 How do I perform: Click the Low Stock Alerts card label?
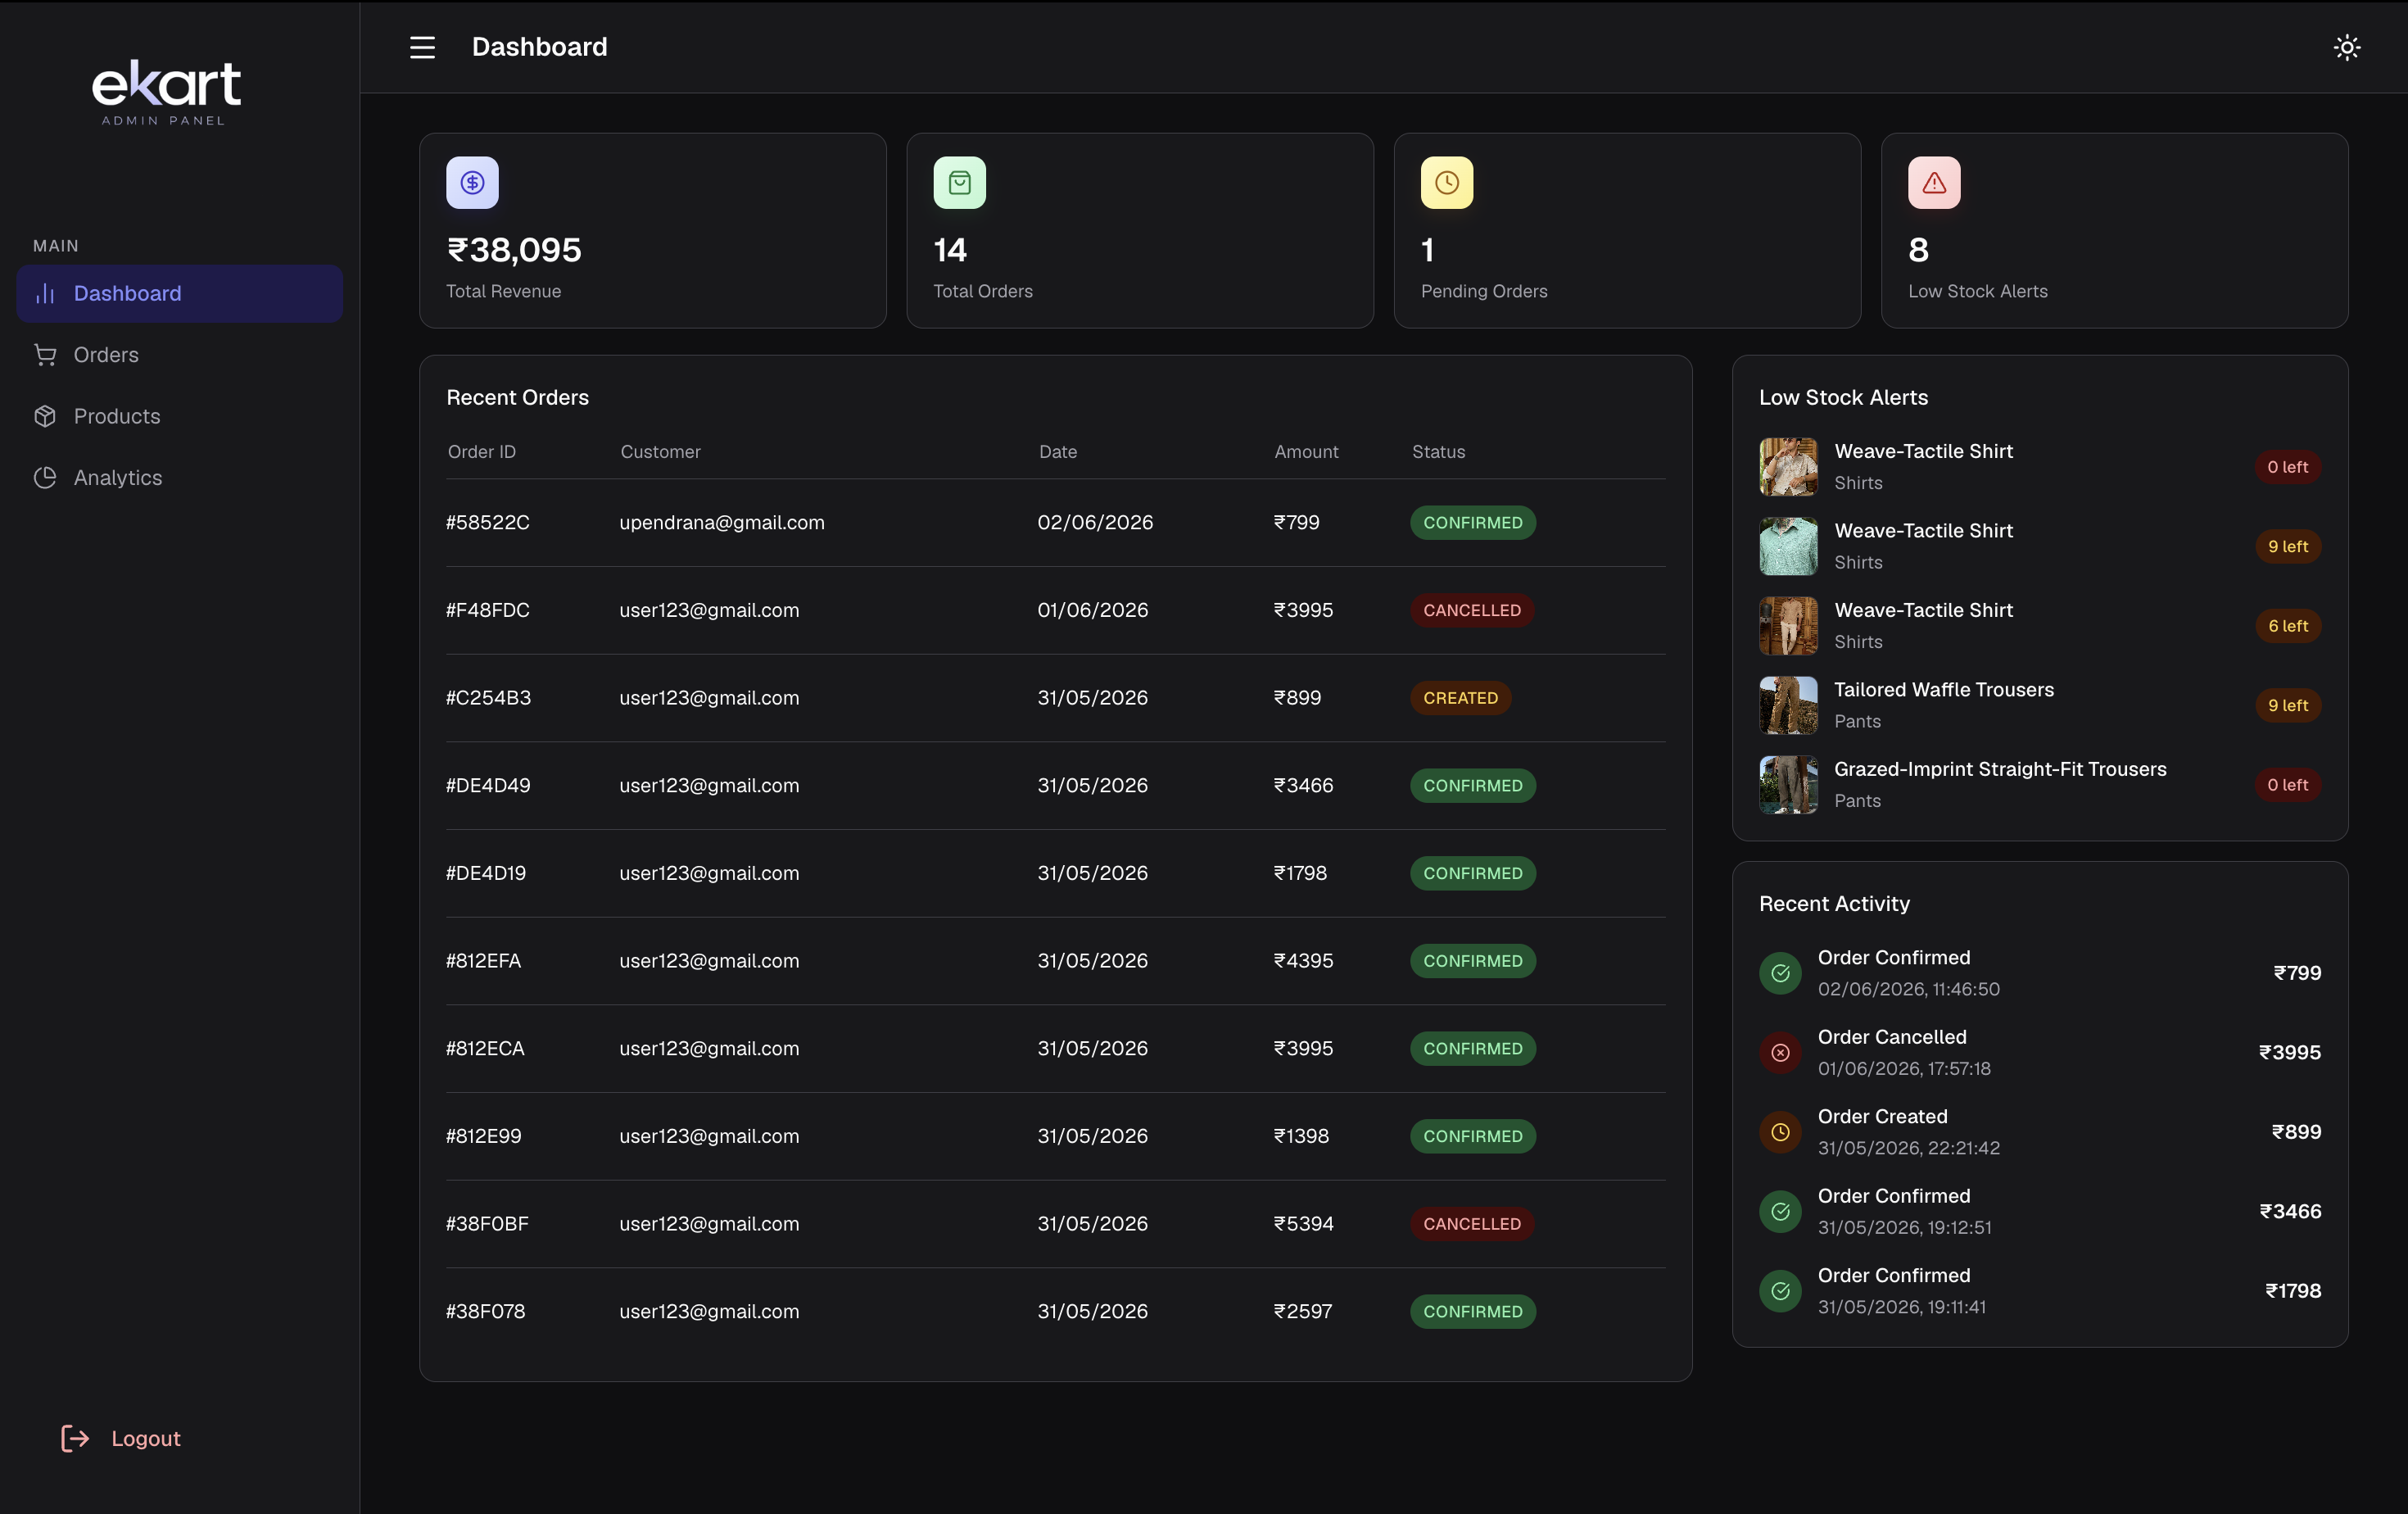1977,291
